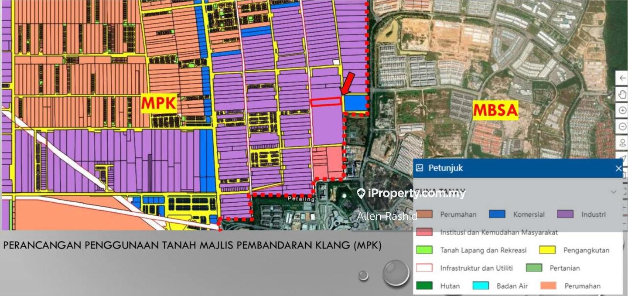628x296 pixels.
Task: Click the Petunjuk panel image icon
Action: (420, 168)
